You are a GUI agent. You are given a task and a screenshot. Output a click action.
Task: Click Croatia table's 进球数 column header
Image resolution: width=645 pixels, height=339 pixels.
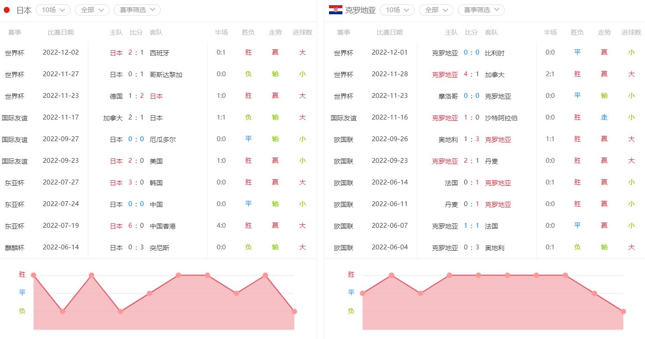pos(631,32)
